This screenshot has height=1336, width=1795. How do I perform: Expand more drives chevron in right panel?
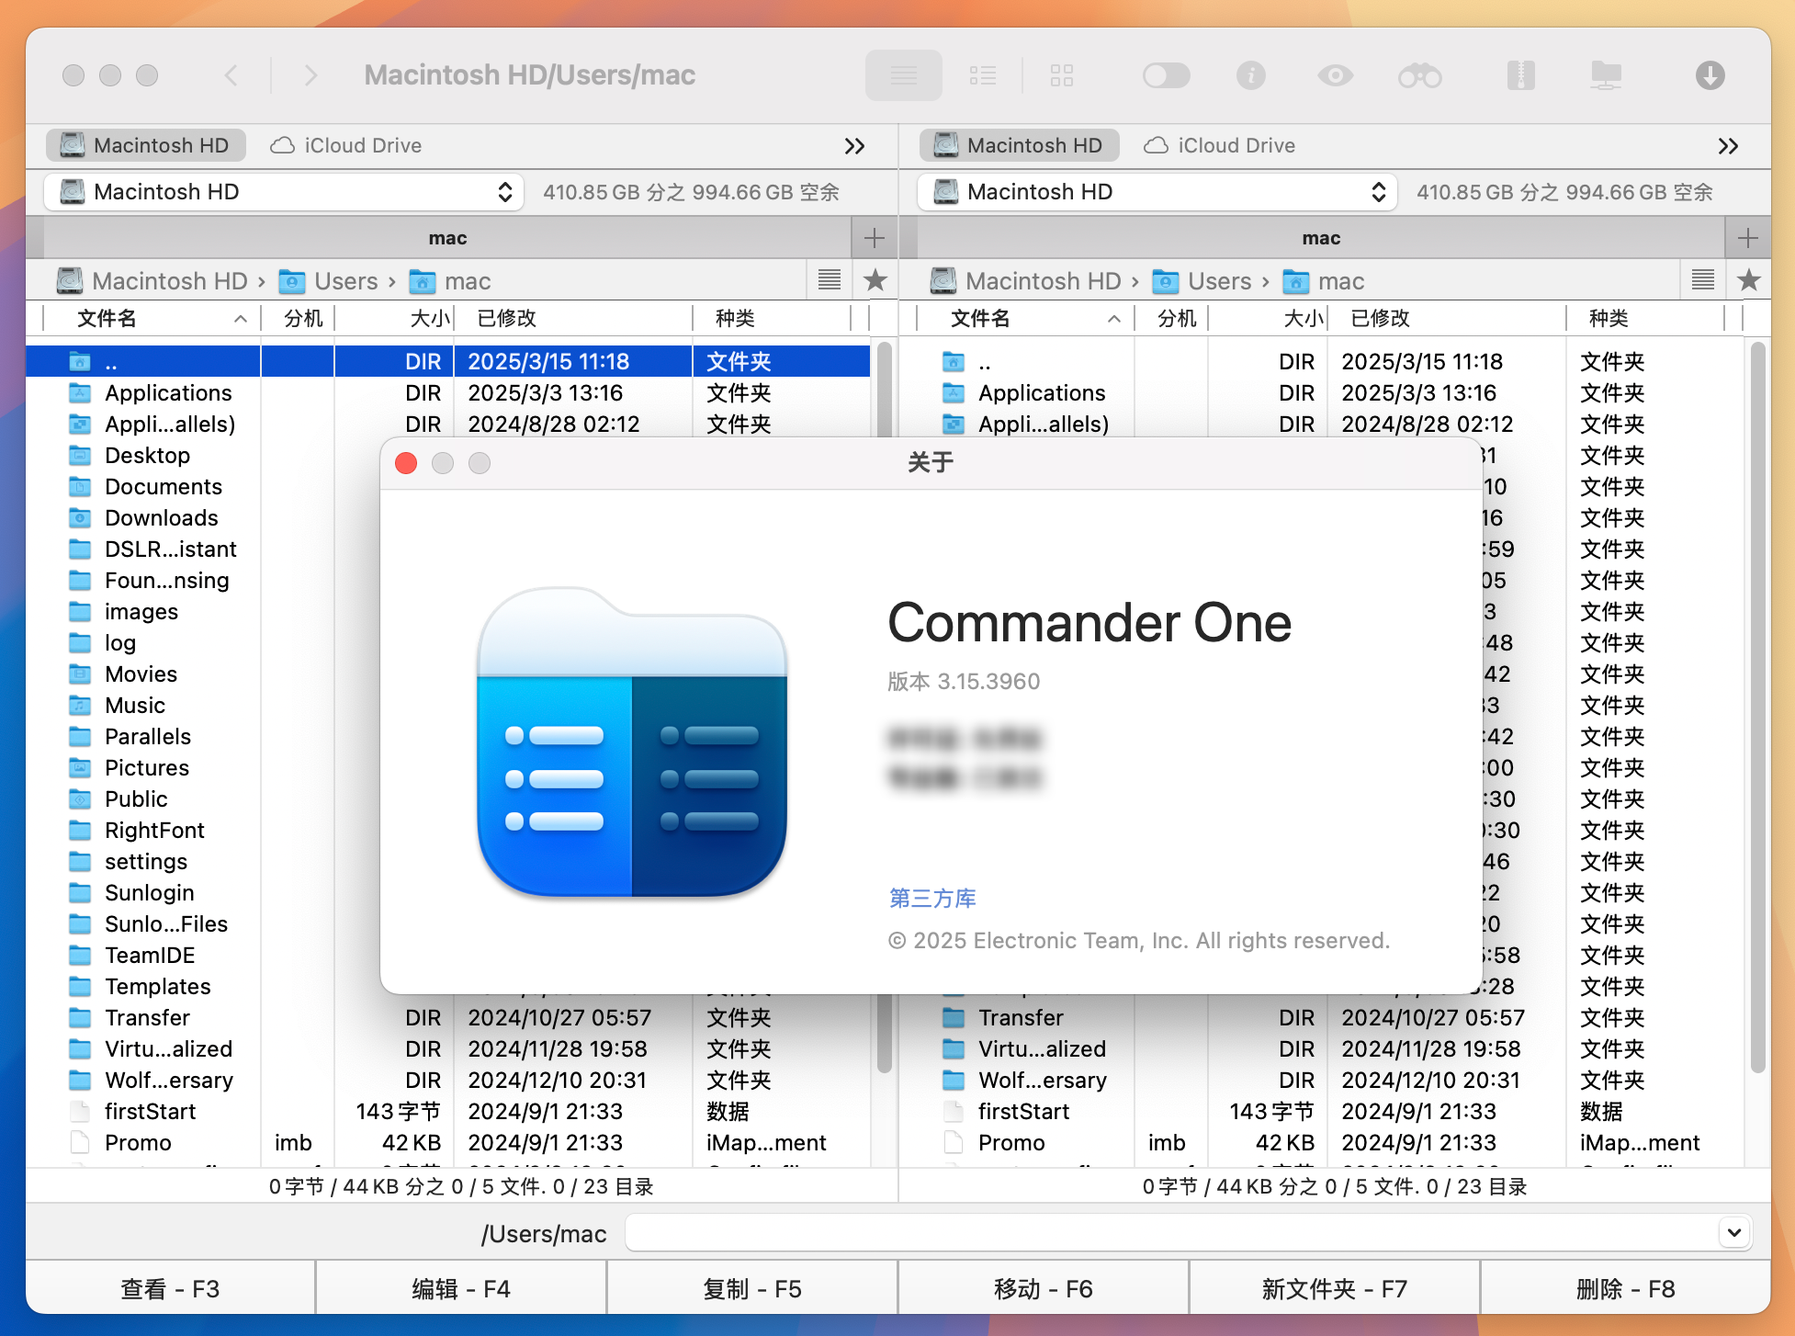tap(1729, 146)
